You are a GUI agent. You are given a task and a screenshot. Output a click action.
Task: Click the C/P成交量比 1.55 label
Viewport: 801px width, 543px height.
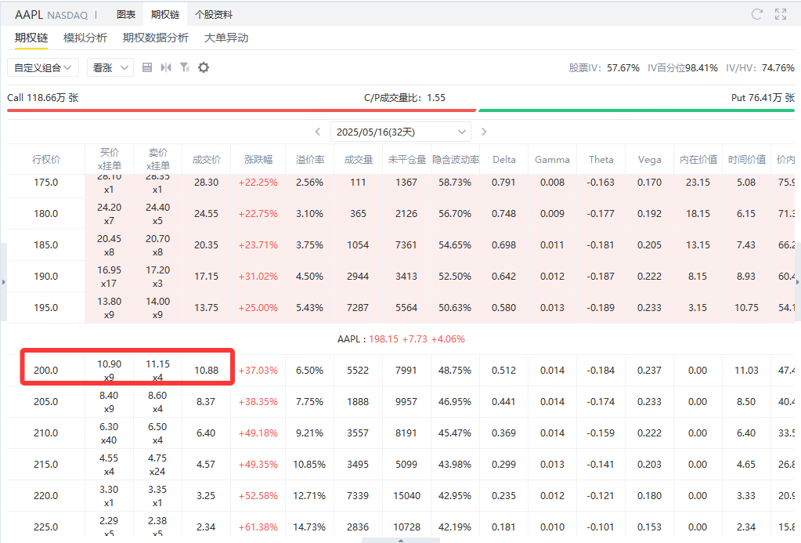coord(405,98)
